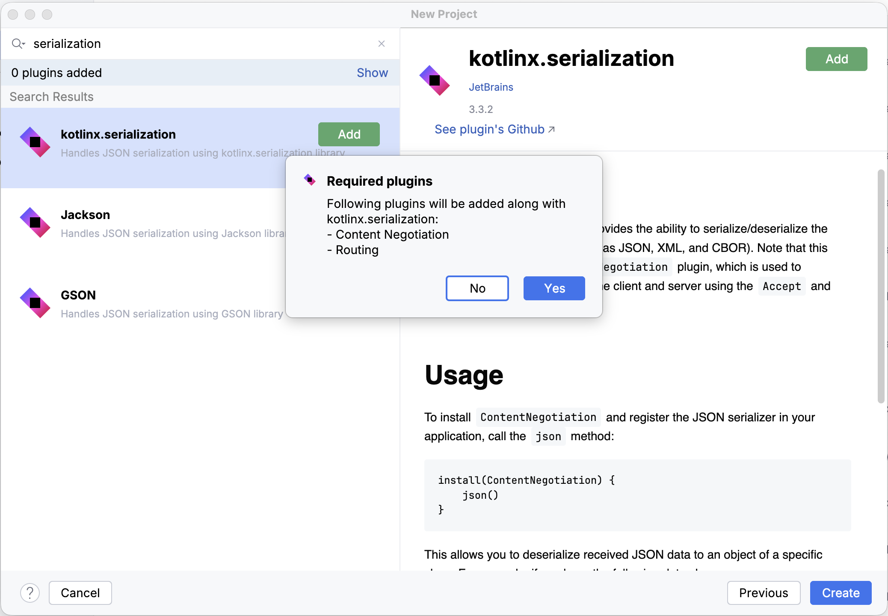The width and height of the screenshot is (888, 616).
Task: Add kotlinx.serialization from the results list
Action: coord(349,134)
